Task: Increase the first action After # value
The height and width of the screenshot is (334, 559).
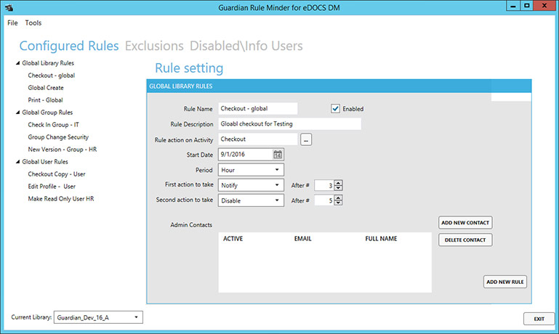Action: click(338, 183)
